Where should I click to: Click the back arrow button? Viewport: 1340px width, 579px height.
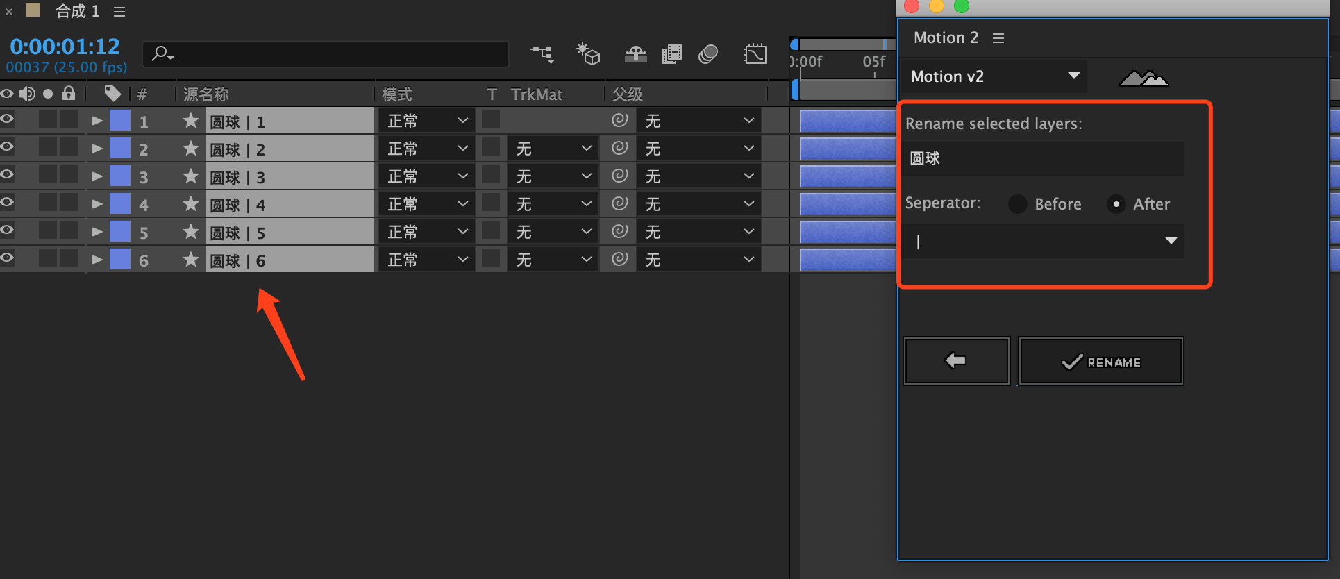click(x=956, y=361)
